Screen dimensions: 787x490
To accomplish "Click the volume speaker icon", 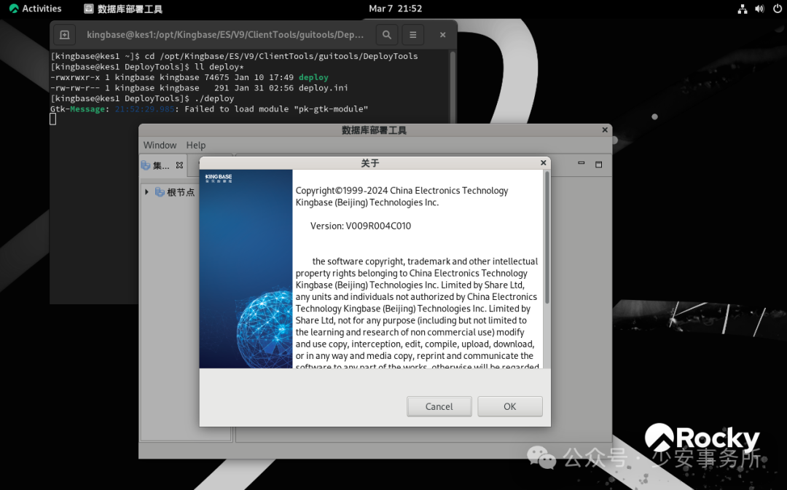I will (759, 9).
